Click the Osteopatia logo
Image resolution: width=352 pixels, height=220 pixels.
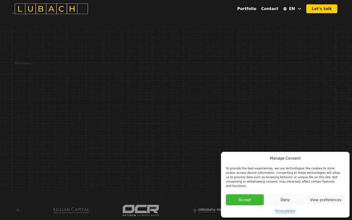[206, 210]
